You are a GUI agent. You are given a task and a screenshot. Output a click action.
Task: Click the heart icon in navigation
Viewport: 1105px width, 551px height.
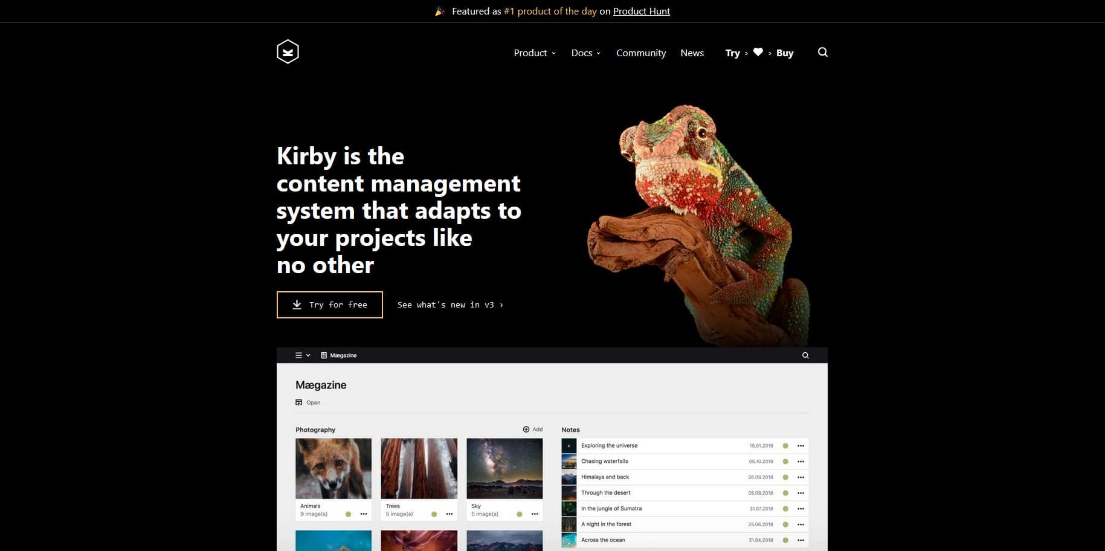[x=758, y=52]
